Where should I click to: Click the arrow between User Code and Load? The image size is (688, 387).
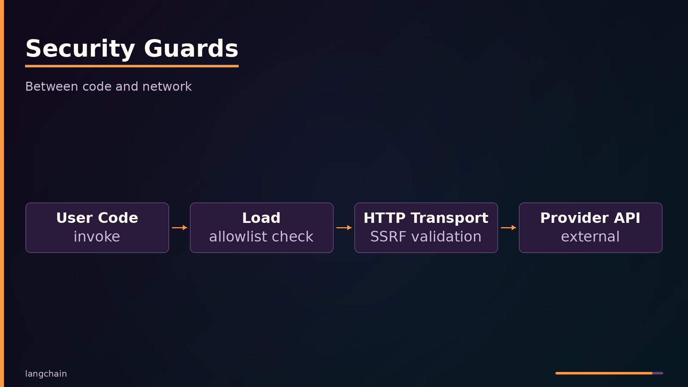click(x=180, y=228)
